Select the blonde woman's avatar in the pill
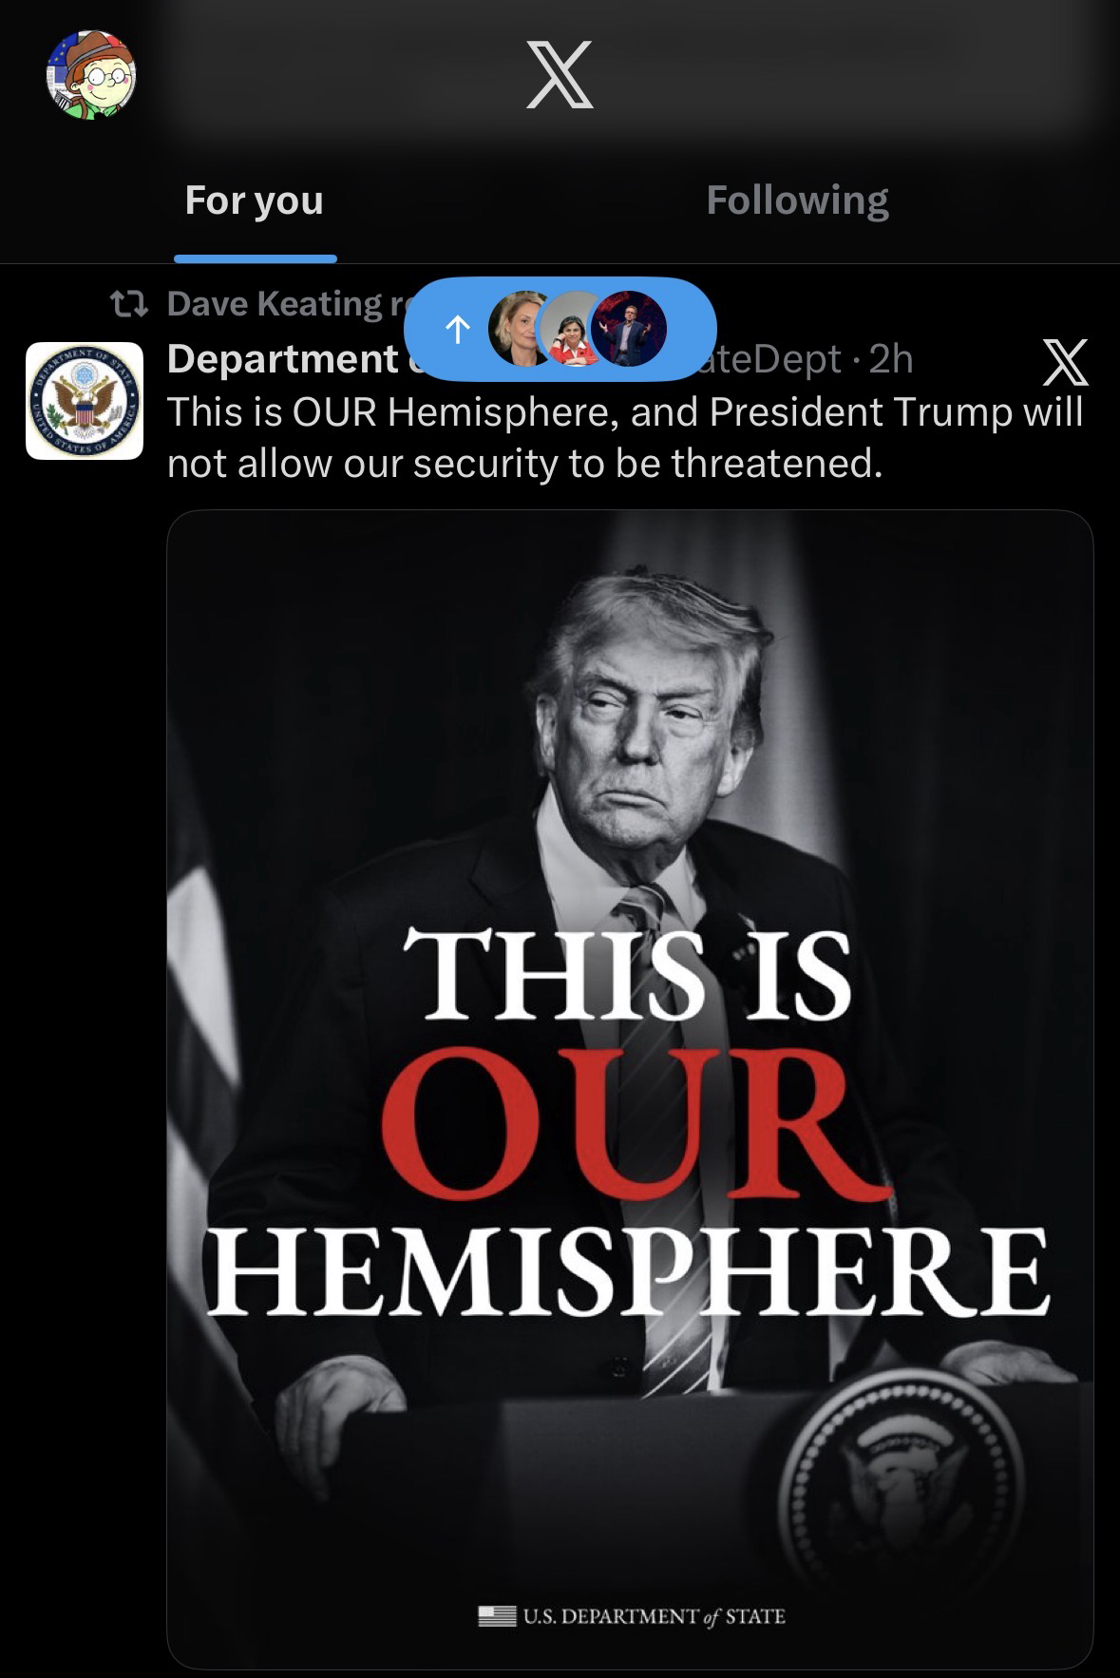 pyautogui.click(x=521, y=329)
